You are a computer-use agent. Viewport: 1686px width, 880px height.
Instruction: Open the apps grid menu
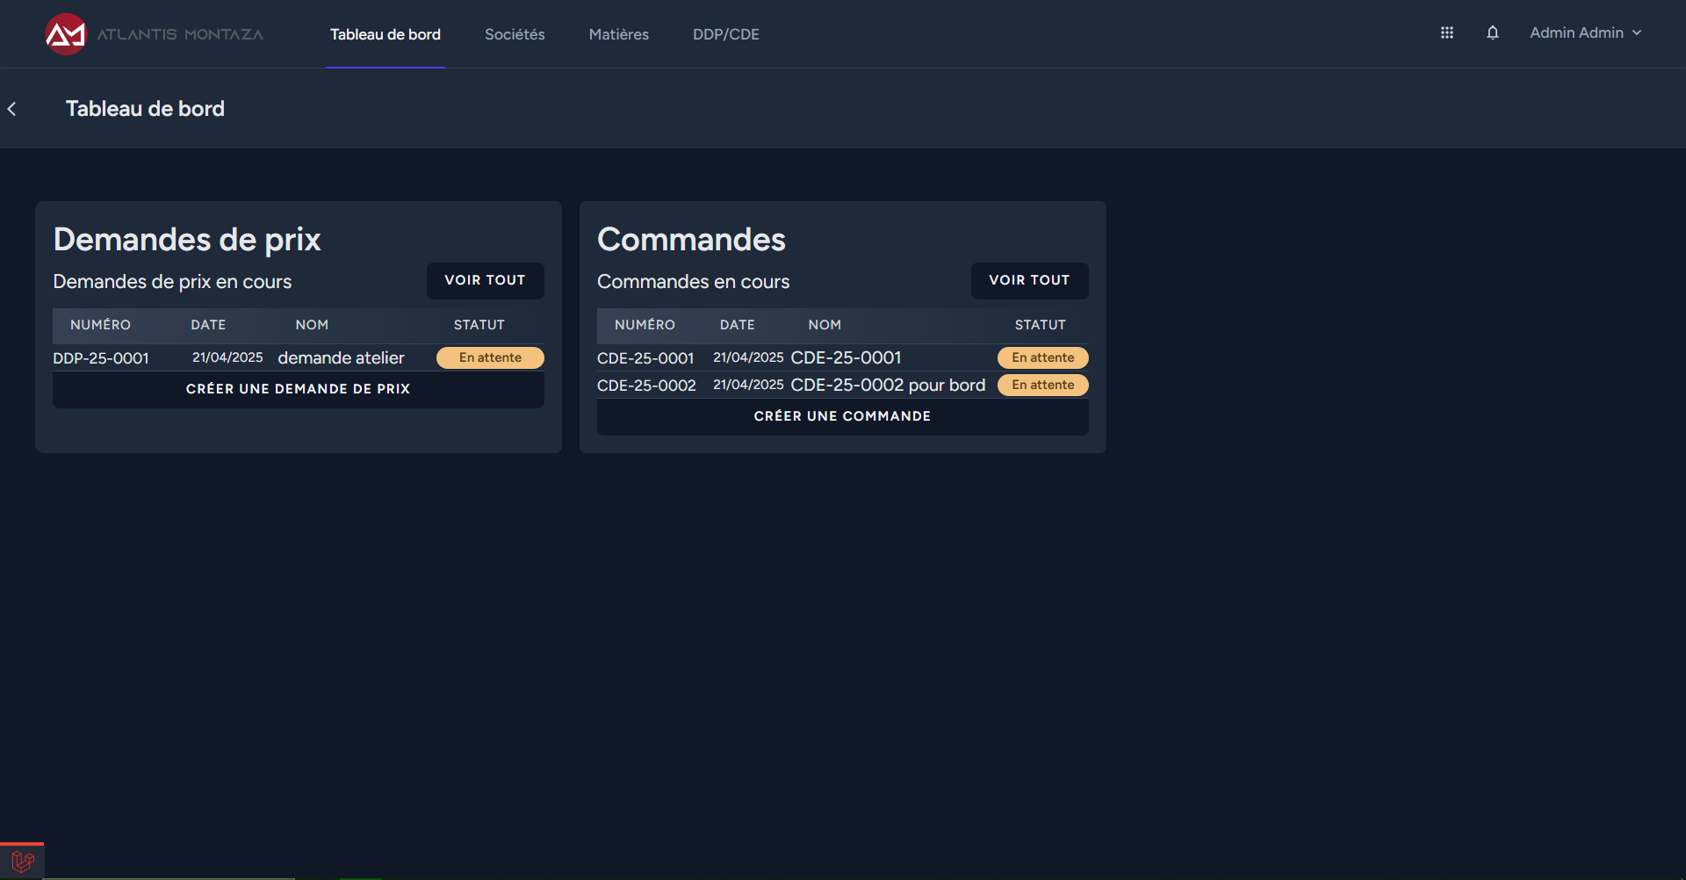[x=1447, y=32]
